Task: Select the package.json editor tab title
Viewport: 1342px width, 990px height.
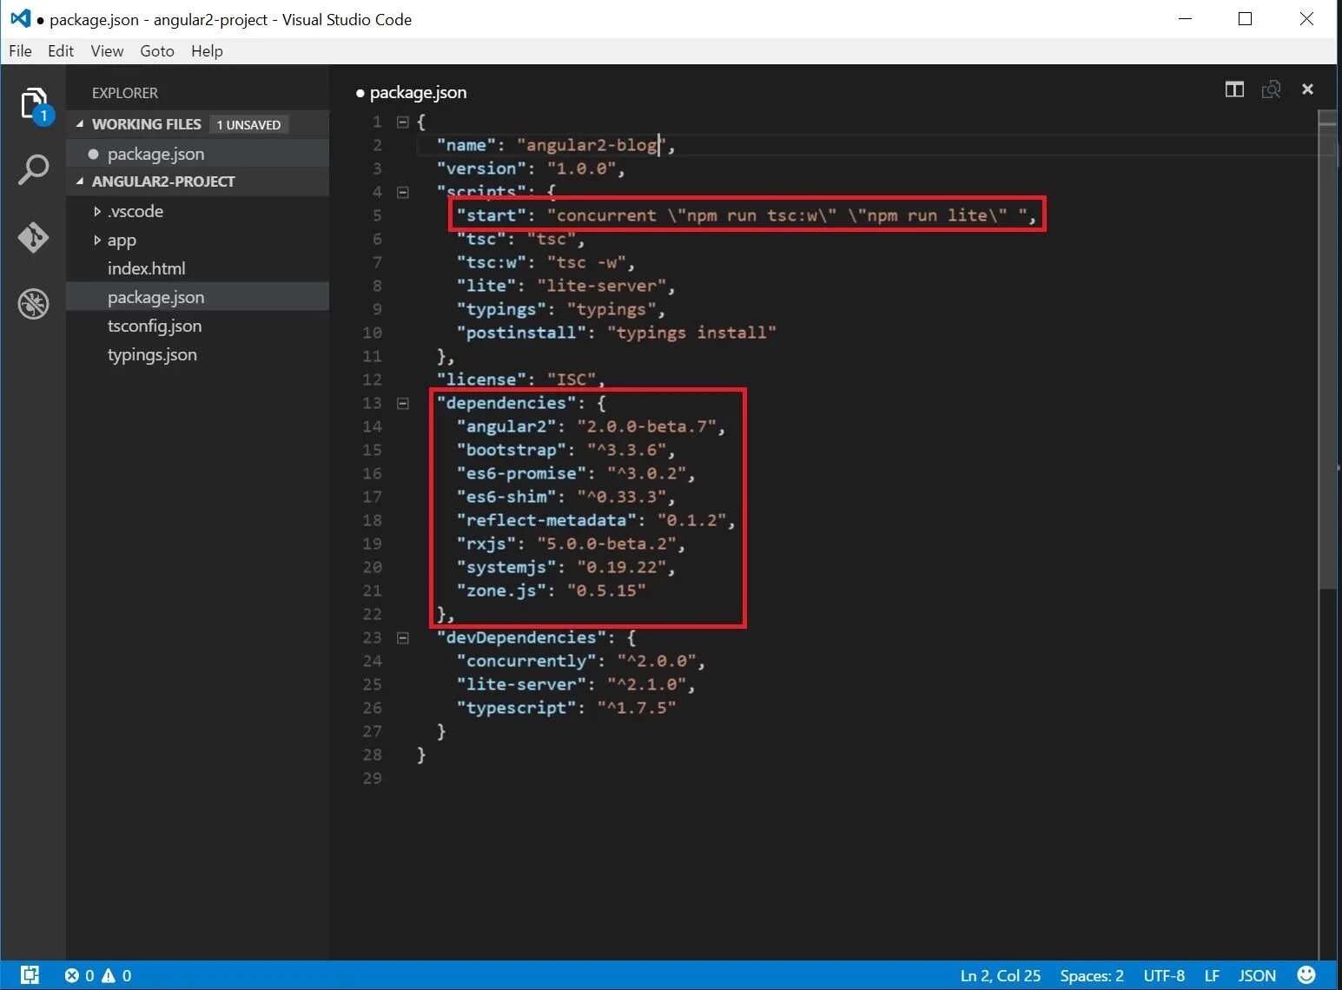Action: 418,92
